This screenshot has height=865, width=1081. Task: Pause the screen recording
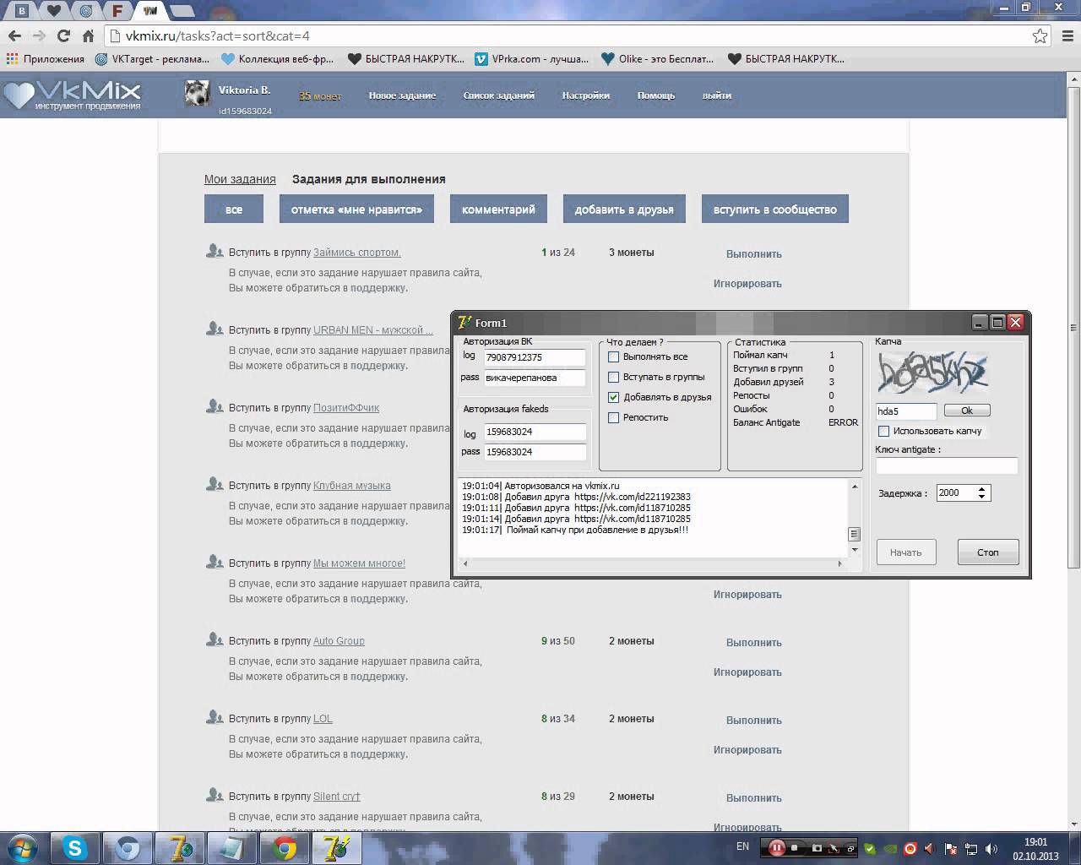tap(775, 848)
